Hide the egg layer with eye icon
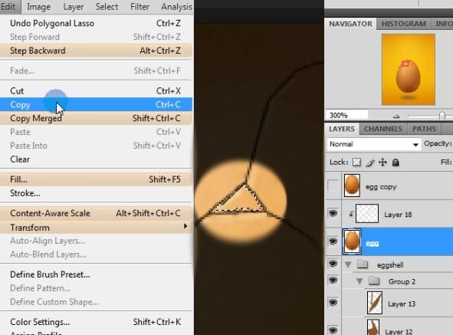The image size is (453, 335). pos(333,241)
